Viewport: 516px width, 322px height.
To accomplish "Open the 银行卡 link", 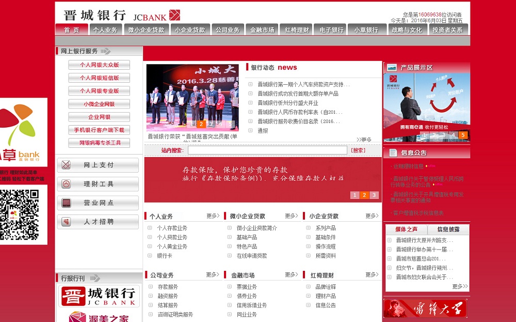I will click(165, 256).
